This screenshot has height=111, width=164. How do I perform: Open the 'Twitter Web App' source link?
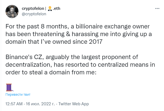[73, 104]
